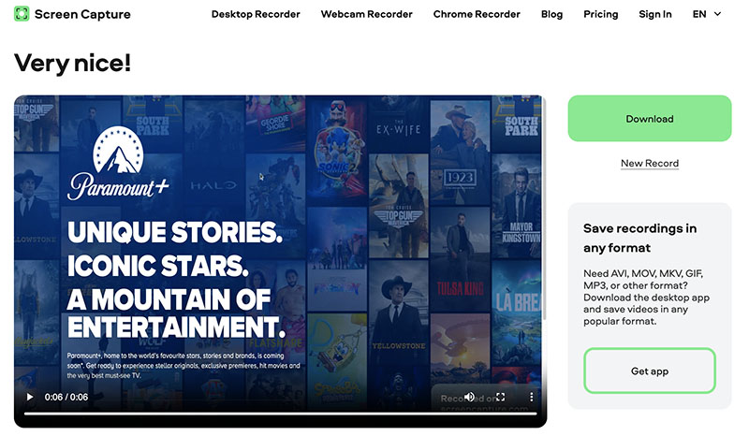Click Sign In in the header

coord(654,14)
